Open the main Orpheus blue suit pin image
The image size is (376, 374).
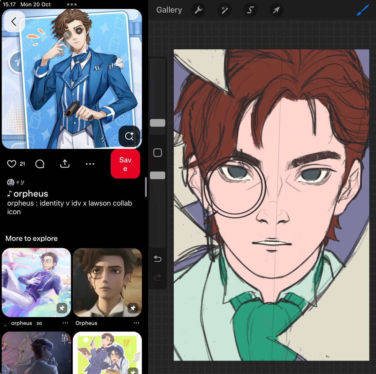pyautogui.click(x=72, y=79)
